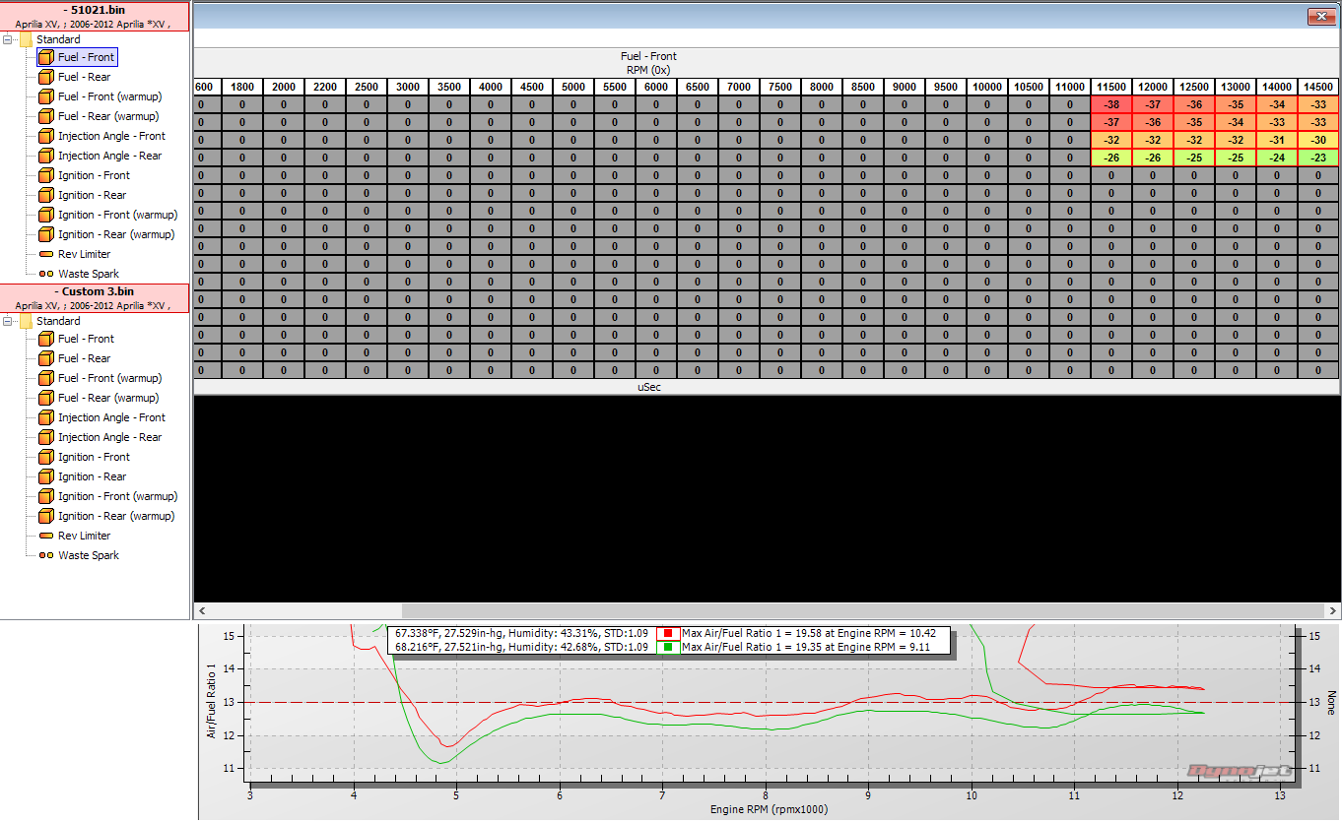Click the red run legend swatch
1342x823 pixels.
click(667, 634)
